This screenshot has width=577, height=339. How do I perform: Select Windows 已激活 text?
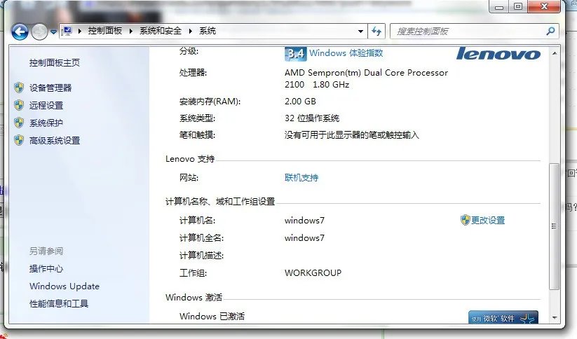(x=212, y=316)
